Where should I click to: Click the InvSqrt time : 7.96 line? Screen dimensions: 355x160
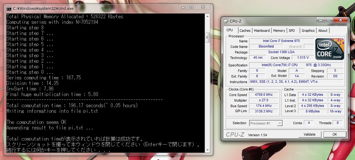click(x=30, y=89)
